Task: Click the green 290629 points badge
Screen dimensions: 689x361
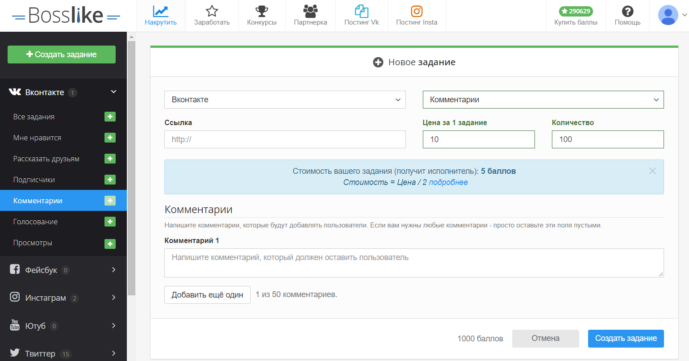Action: (x=576, y=11)
